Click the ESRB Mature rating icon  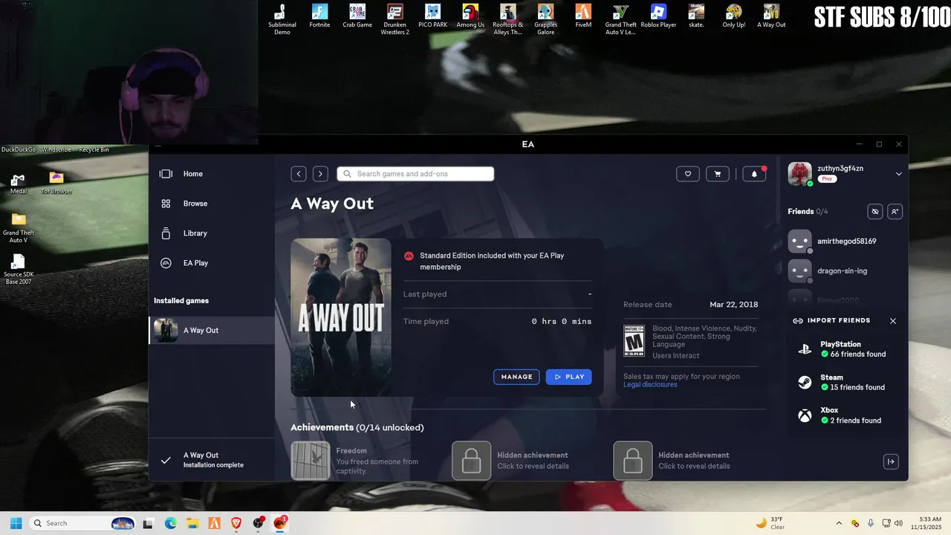[x=634, y=340]
